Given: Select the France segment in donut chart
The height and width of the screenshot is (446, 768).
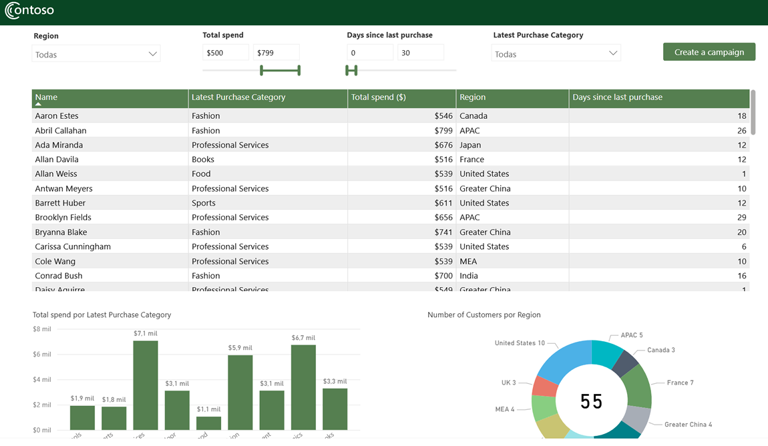Looking at the screenshot, I should (640, 385).
